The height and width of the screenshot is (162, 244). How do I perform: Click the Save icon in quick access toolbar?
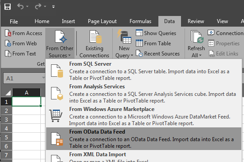coord(8,7)
